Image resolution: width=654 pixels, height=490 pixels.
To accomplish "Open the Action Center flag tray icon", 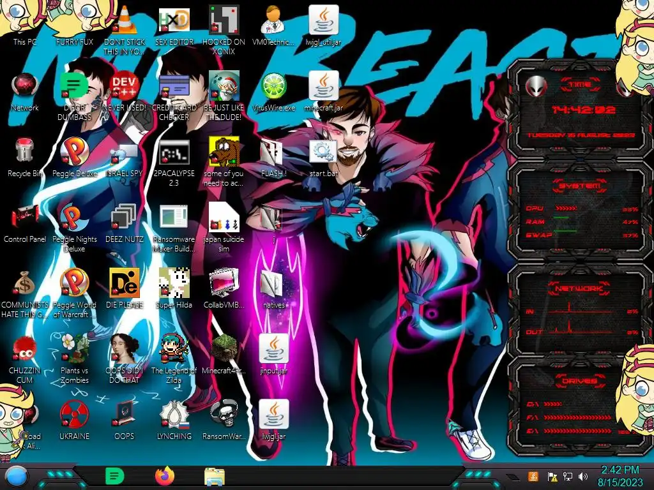I will point(552,477).
